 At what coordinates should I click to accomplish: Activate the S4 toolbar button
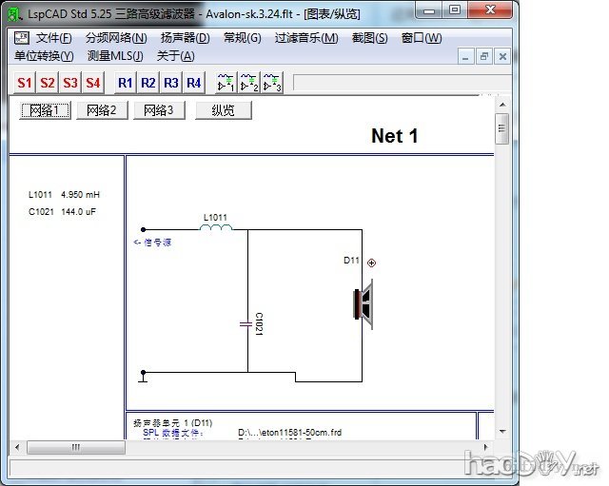(93, 83)
